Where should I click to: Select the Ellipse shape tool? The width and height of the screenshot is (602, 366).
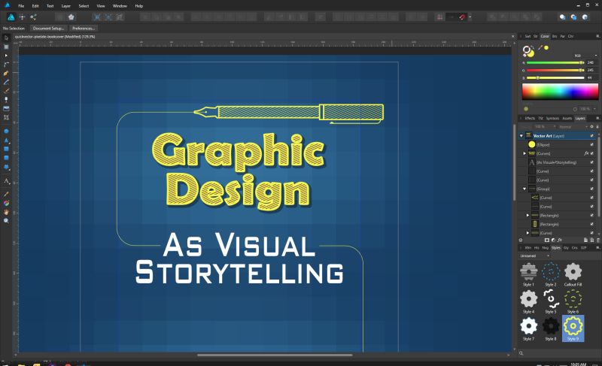(x=6, y=131)
